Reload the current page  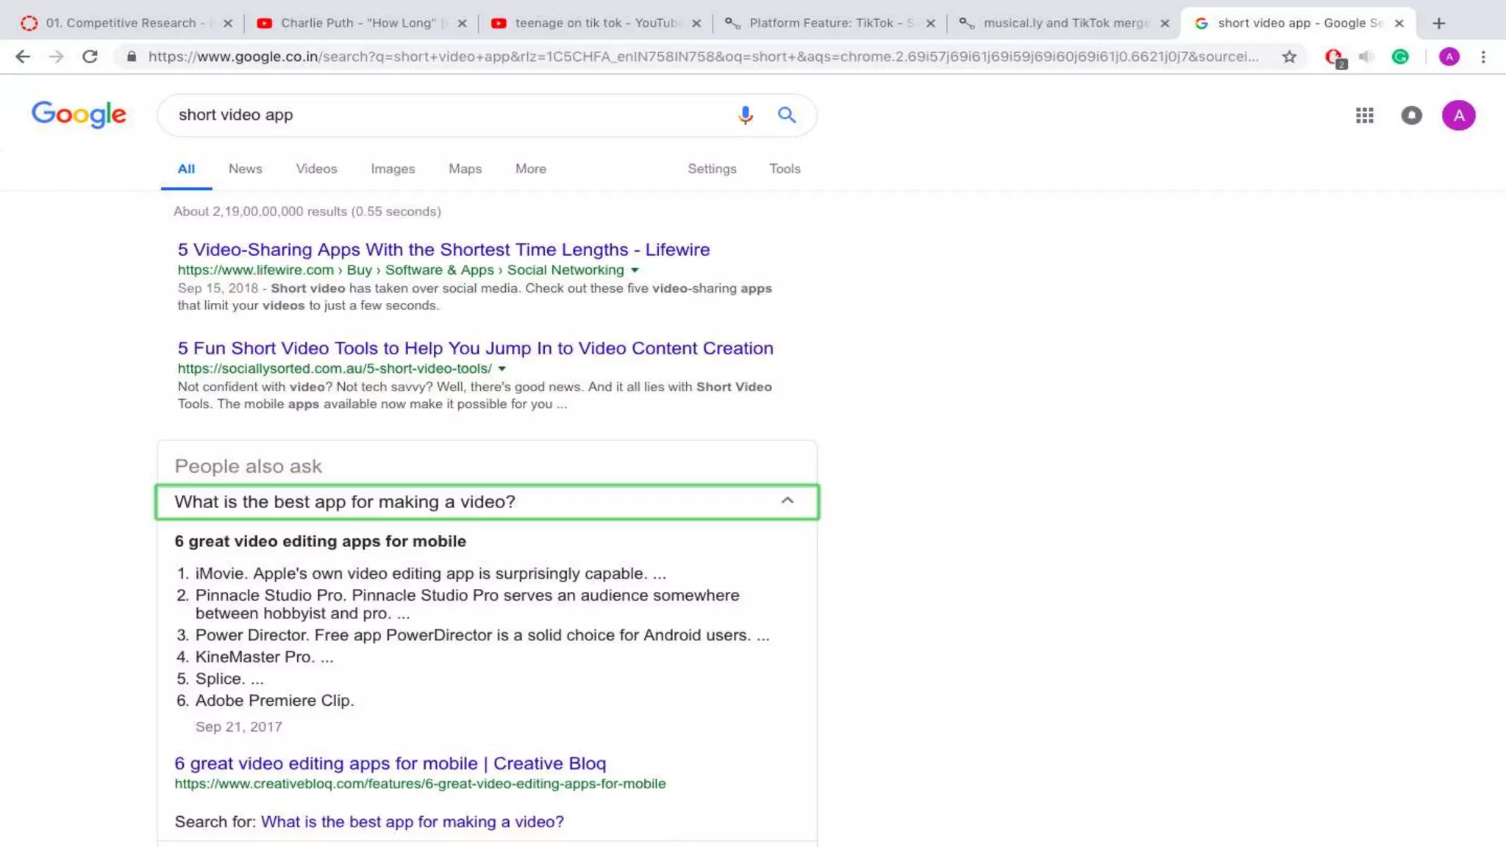[90, 57]
